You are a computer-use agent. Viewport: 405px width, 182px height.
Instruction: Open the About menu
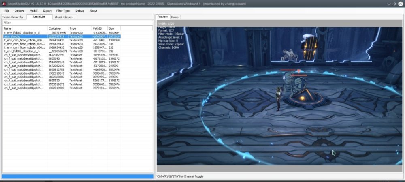click(x=93, y=11)
